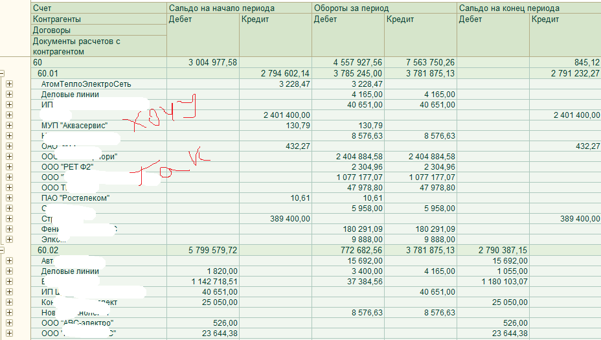Screen dimensions: 601x340
Task: Expand the ООО "АВС-электро" row
Action: tap(9, 323)
